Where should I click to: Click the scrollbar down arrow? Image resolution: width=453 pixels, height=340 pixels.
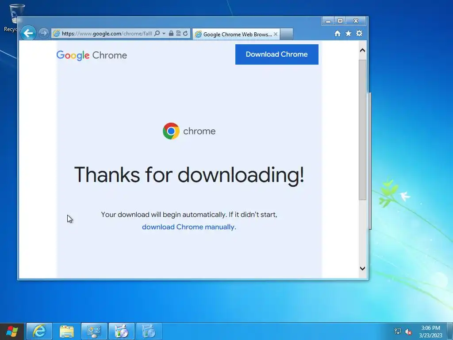(x=363, y=268)
